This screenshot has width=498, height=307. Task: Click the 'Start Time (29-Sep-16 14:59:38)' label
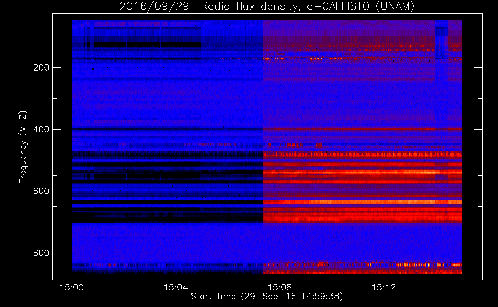(267, 296)
